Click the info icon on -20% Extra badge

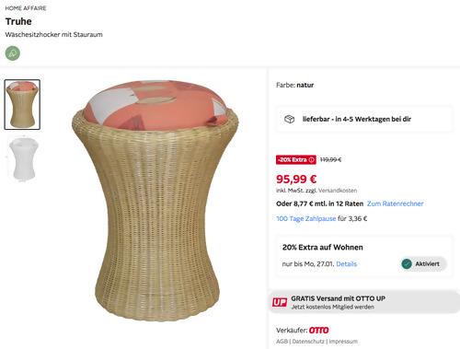pos(311,160)
